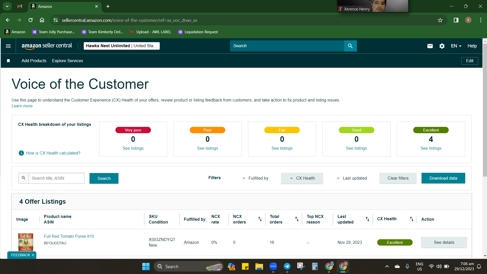The image size is (487, 274).
Task: Open Zoom from the taskbar
Action: coord(273,266)
